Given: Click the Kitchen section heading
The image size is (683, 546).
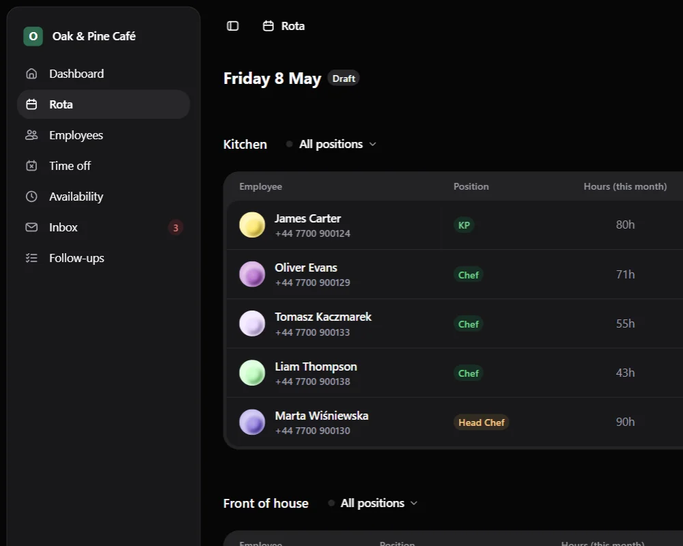Looking at the screenshot, I should click(245, 144).
